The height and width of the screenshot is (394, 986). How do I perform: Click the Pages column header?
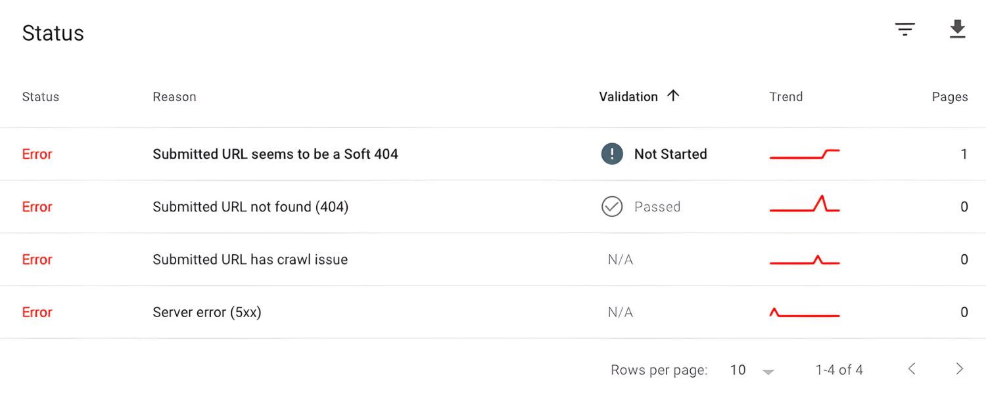coord(950,96)
